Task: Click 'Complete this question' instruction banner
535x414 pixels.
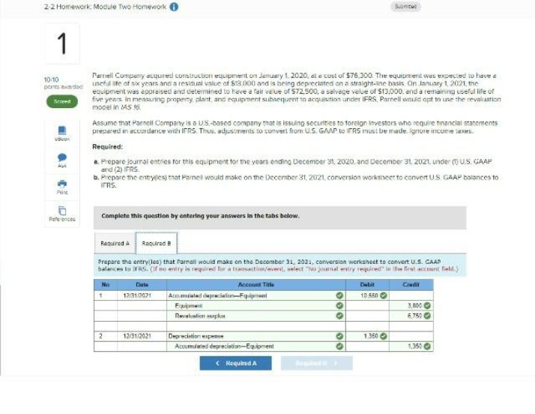Action: [279, 217]
